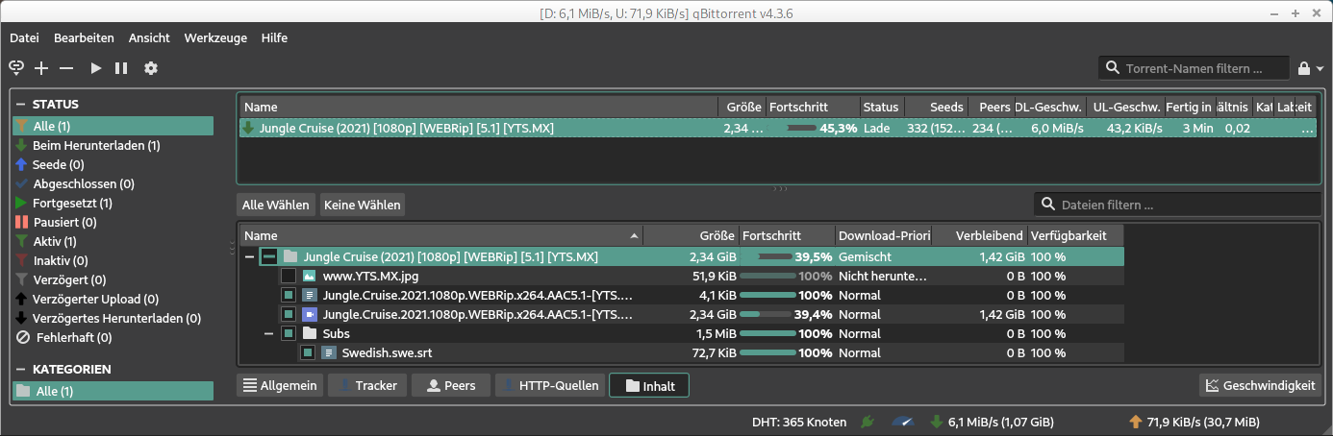Open the Datei menu

(x=24, y=37)
